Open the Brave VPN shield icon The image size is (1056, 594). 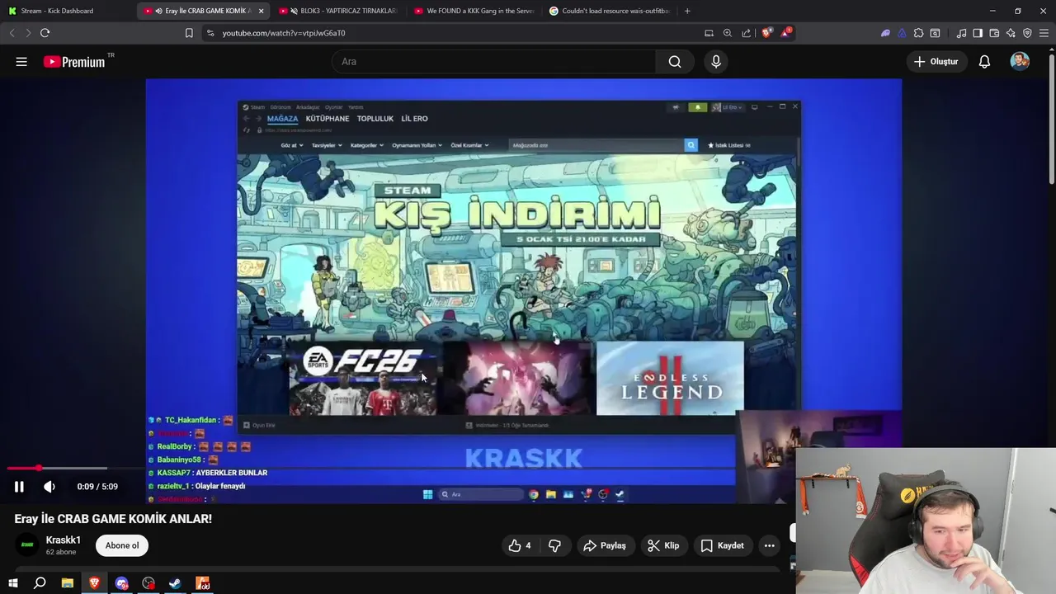pos(1027,33)
